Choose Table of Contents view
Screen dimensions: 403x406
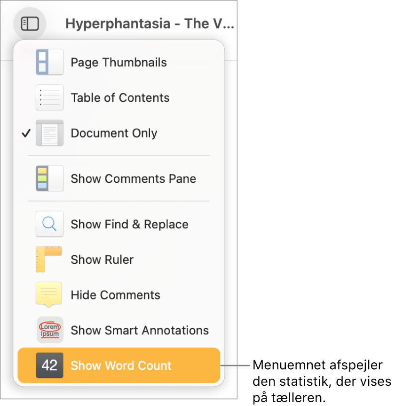(x=120, y=97)
